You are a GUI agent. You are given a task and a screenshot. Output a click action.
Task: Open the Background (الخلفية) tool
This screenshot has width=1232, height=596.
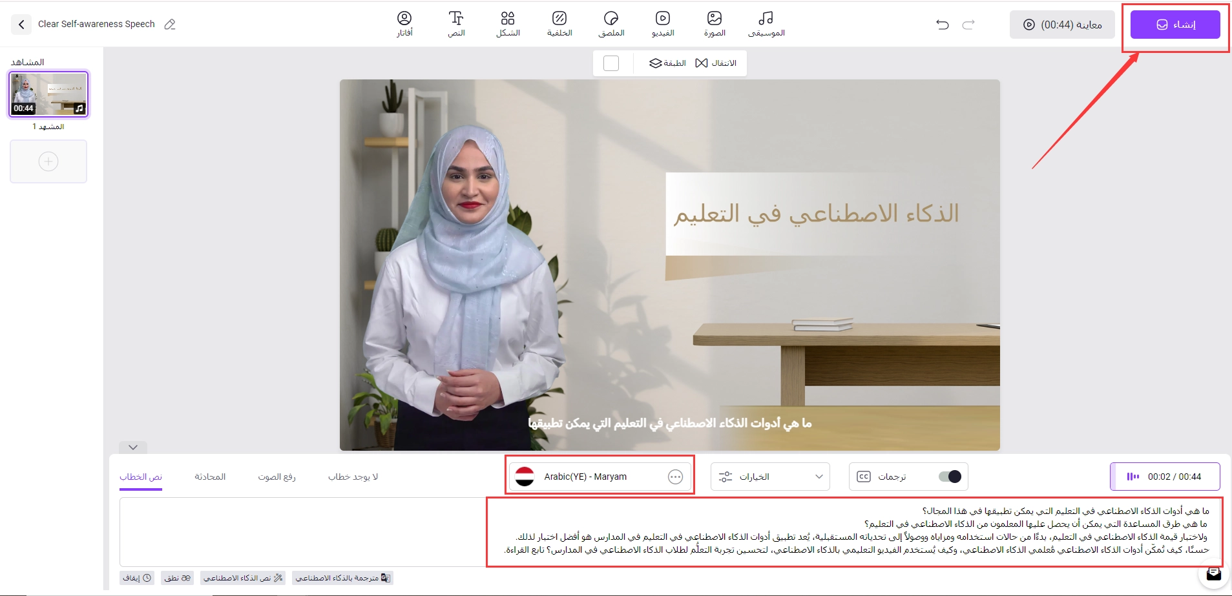coord(559,24)
